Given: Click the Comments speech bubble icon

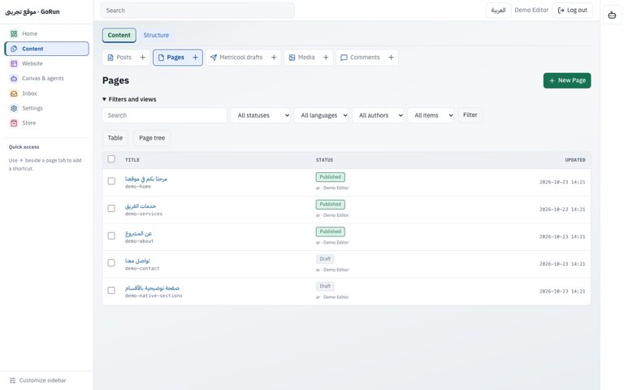Looking at the screenshot, I should (344, 58).
